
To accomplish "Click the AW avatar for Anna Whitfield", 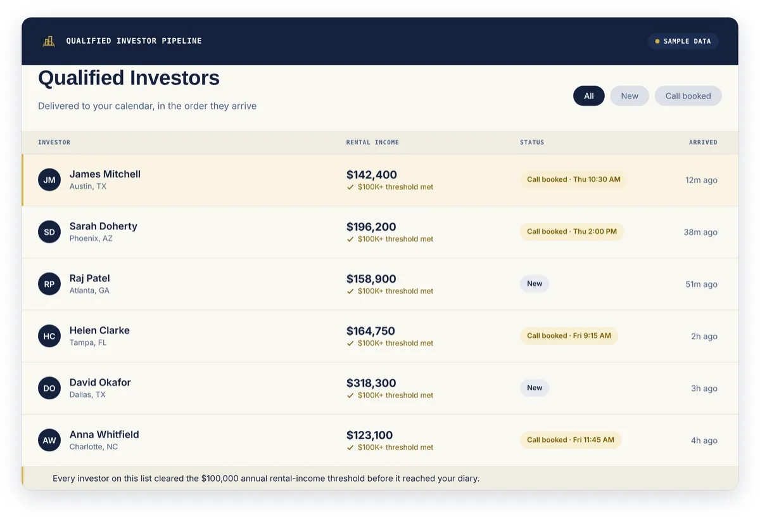I will point(49,440).
